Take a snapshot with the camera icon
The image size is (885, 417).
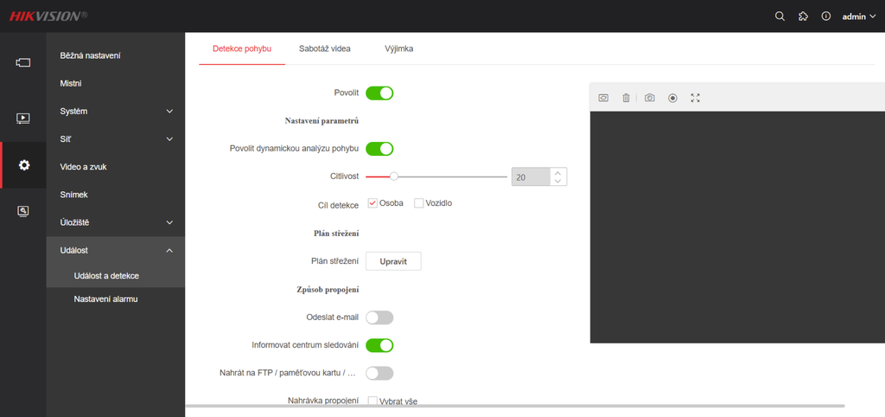point(650,98)
